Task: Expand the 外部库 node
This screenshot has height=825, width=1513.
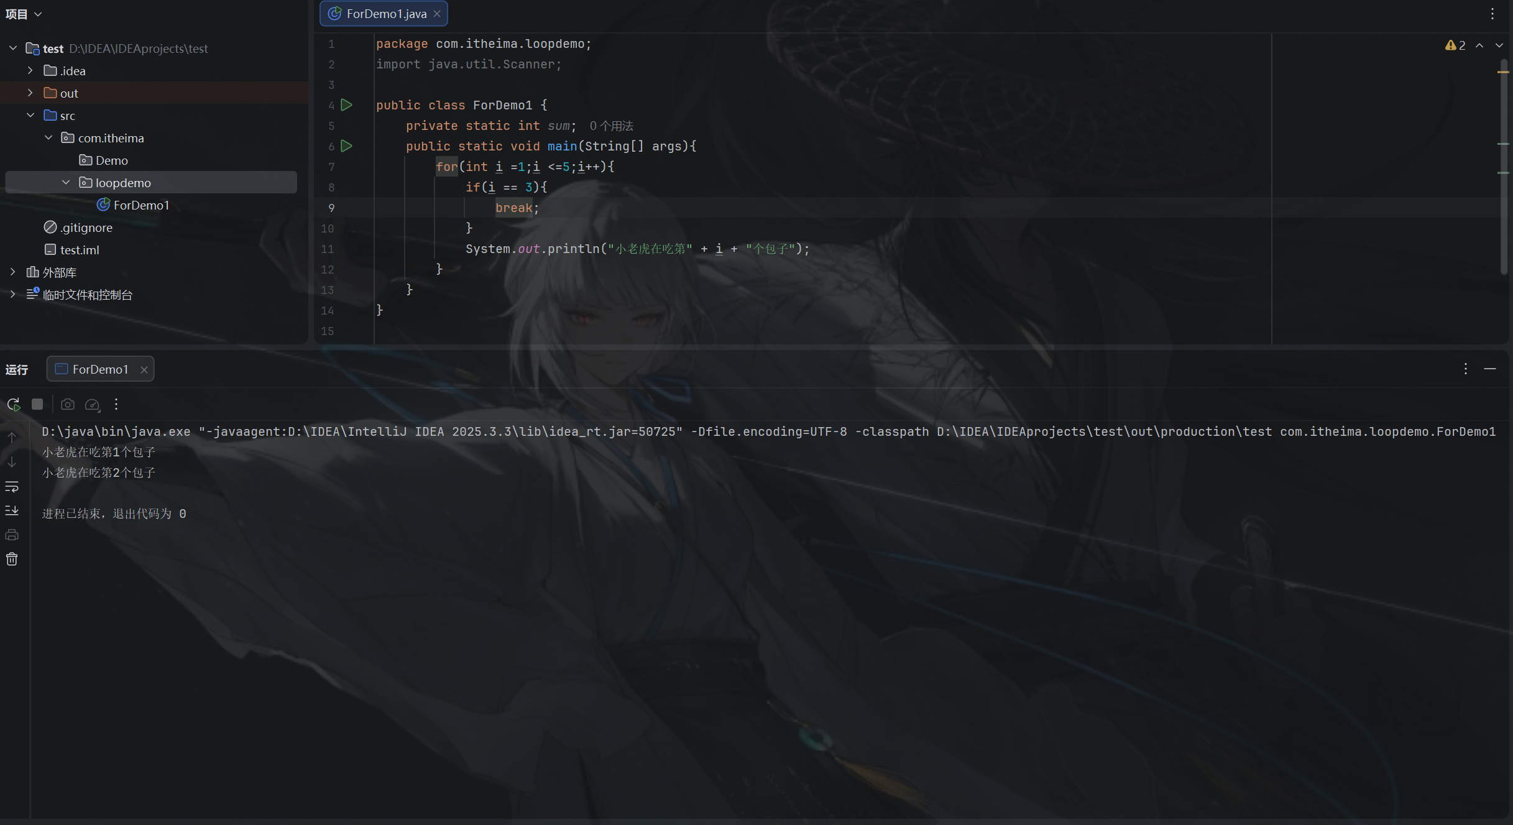Action: click(12, 272)
